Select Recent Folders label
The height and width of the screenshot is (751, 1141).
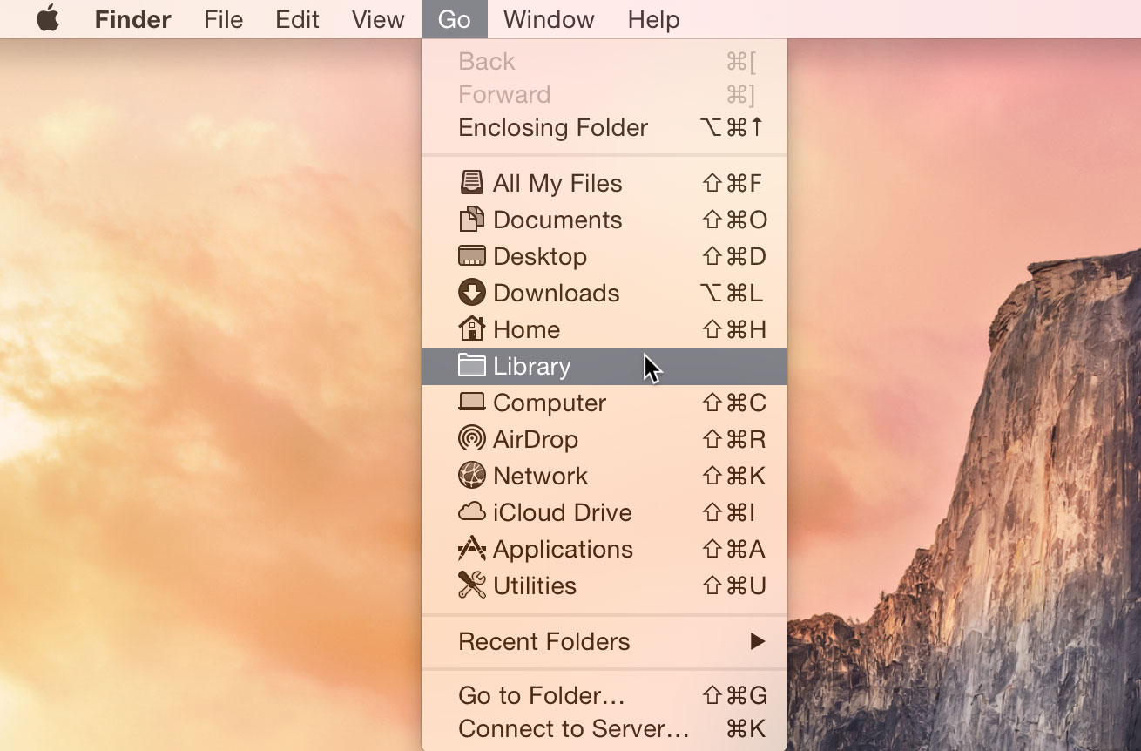tap(544, 641)
